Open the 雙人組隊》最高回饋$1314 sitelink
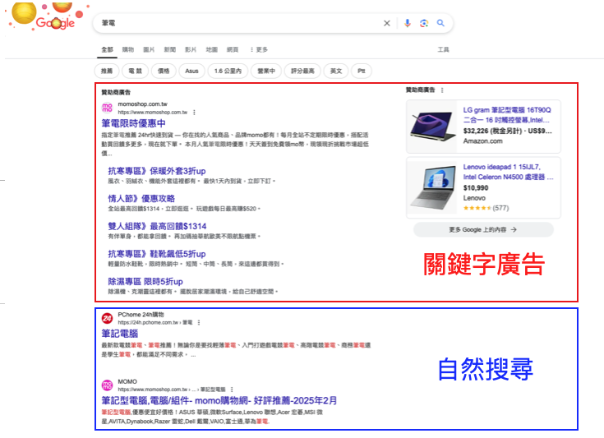The height and width of the screenshot is (438, 604). (157, 227)
